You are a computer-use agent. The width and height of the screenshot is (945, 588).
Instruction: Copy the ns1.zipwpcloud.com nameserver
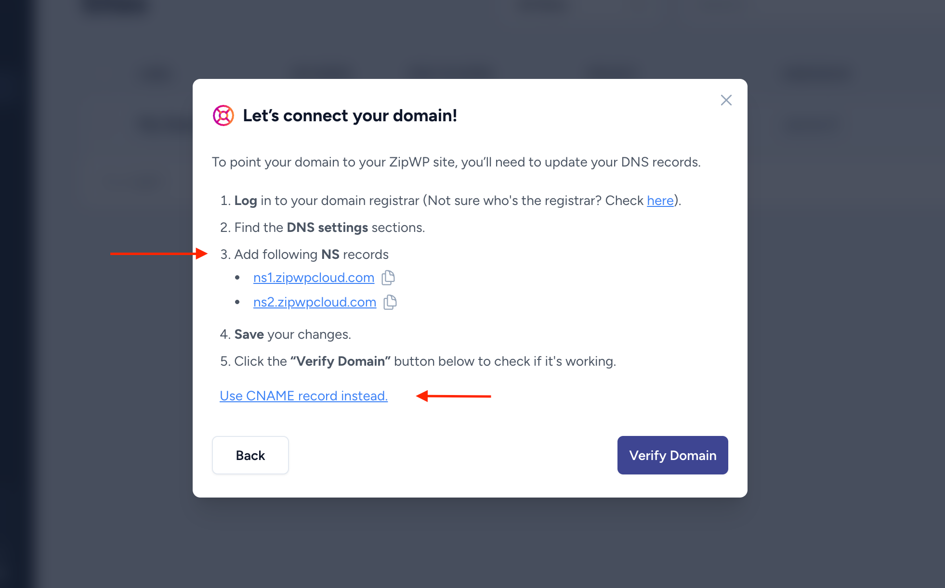point(388,278)
